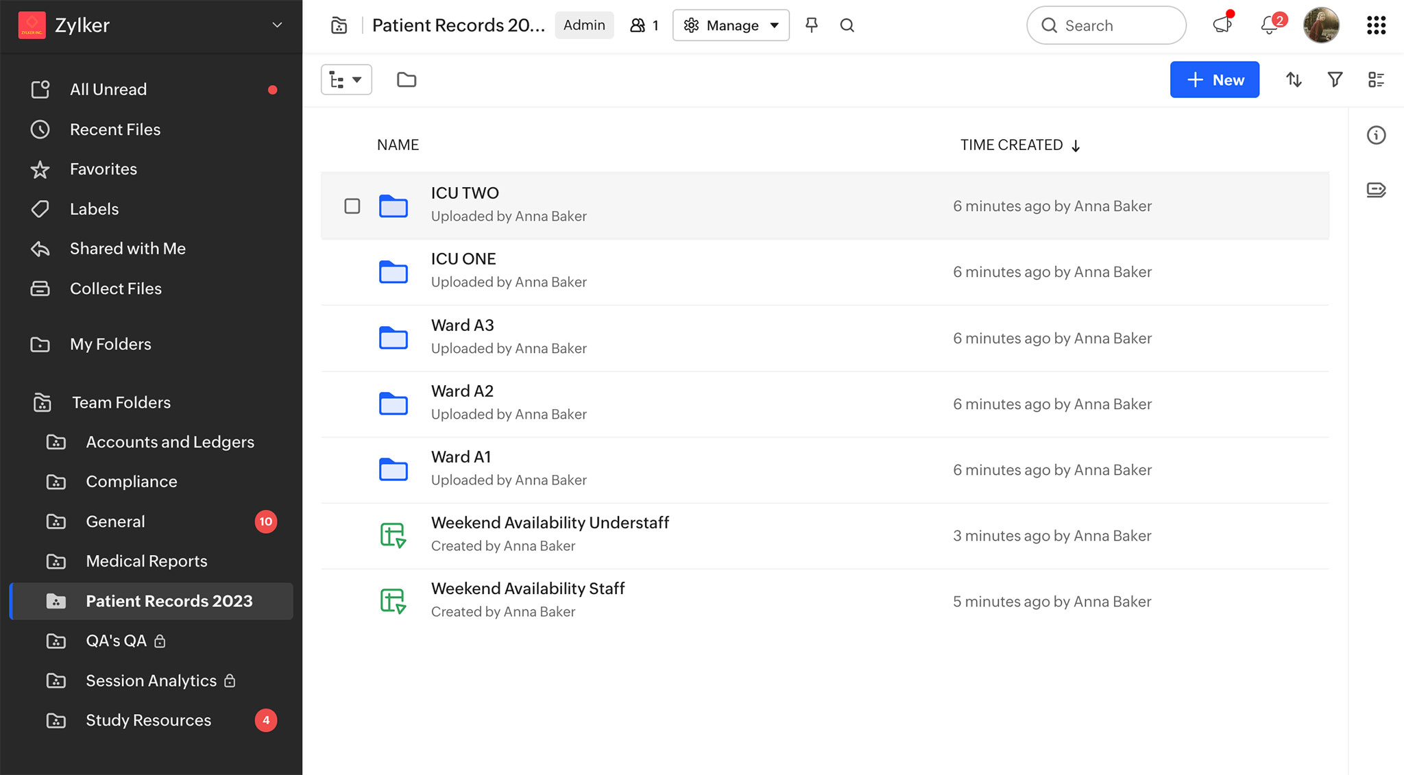The image size is (1404, 775).
Task: Click the checkbox area in folder row selector
Action: 351,205
